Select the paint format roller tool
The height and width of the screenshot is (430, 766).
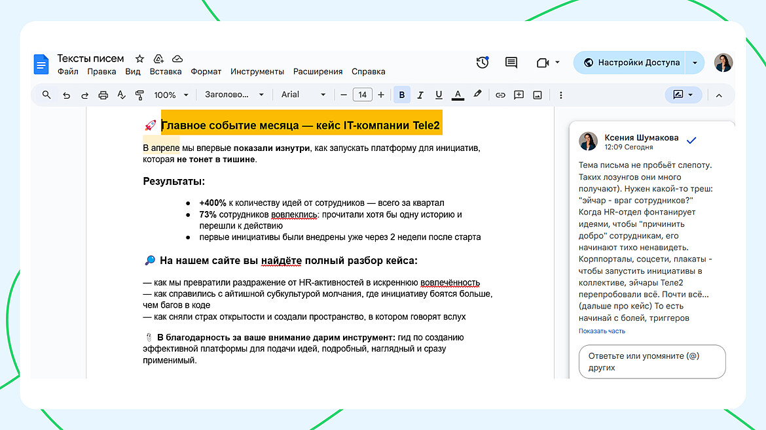[x=139, y=95]
